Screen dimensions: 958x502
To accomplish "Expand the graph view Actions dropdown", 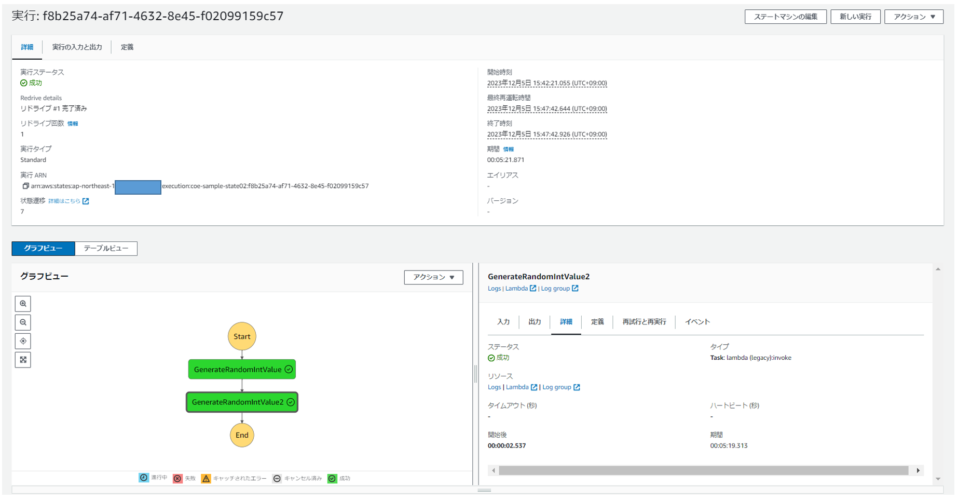I will (x=433, y=277).
